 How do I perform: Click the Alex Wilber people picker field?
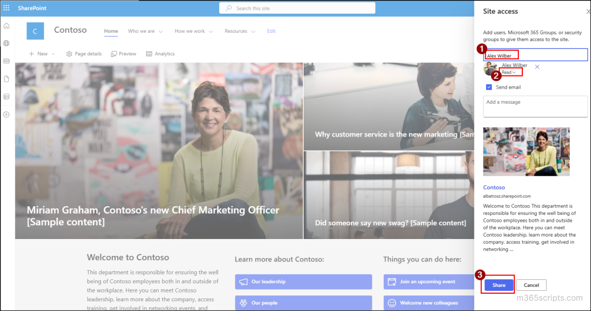point(535,55)
